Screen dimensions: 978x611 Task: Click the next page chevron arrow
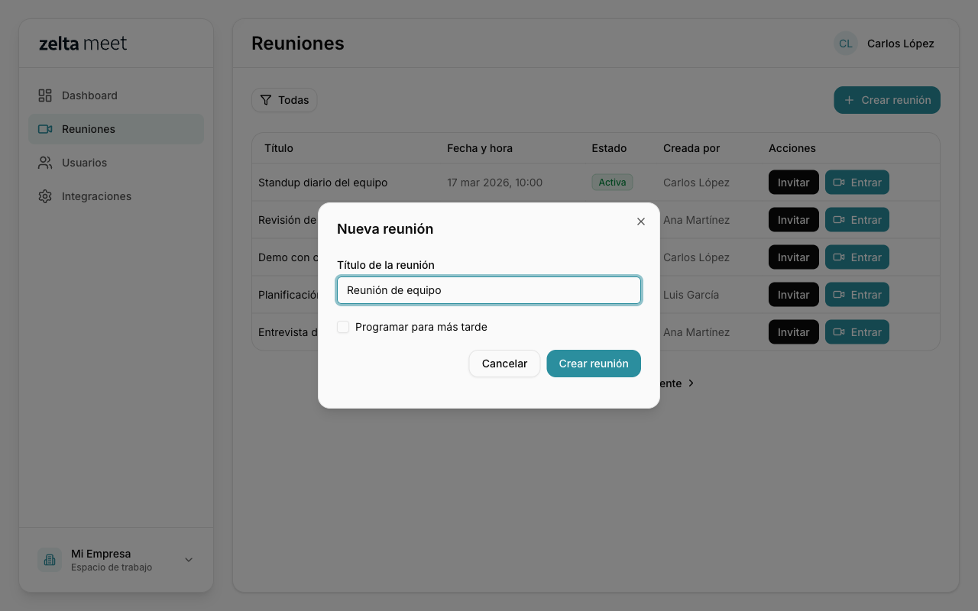(691, 383)
